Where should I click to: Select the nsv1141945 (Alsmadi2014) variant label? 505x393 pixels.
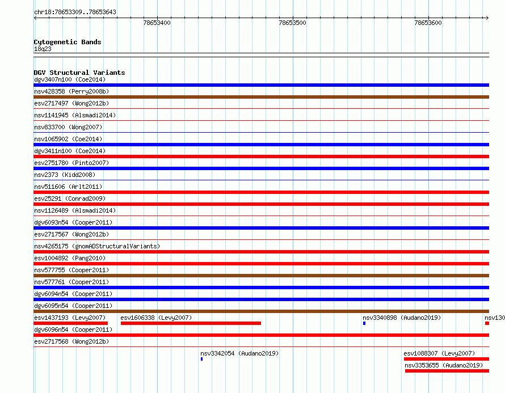coord(75,115)
